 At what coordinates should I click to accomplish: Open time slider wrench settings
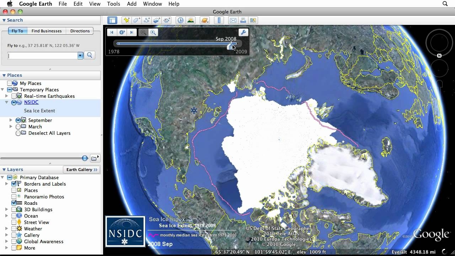[x=243, y=32]
